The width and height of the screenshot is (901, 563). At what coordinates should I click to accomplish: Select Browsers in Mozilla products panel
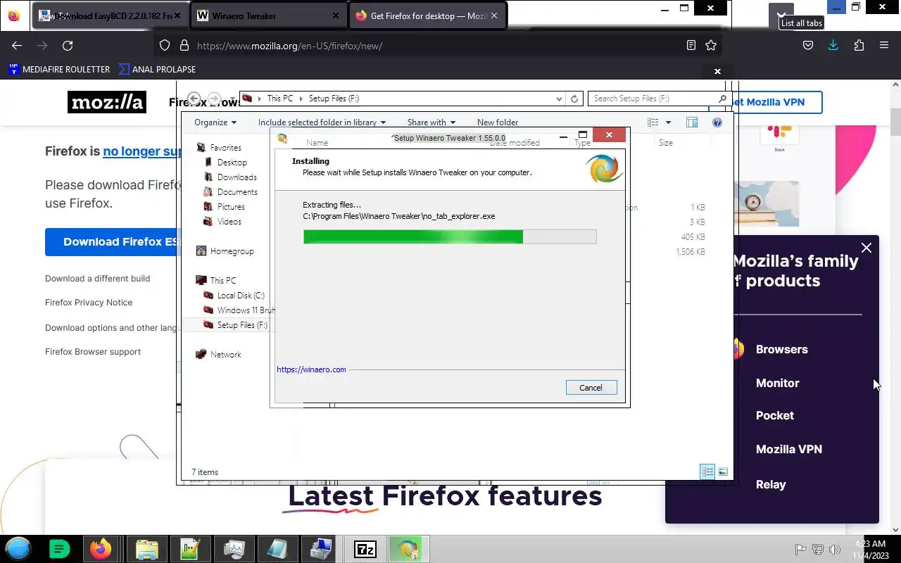coord(781,349)
